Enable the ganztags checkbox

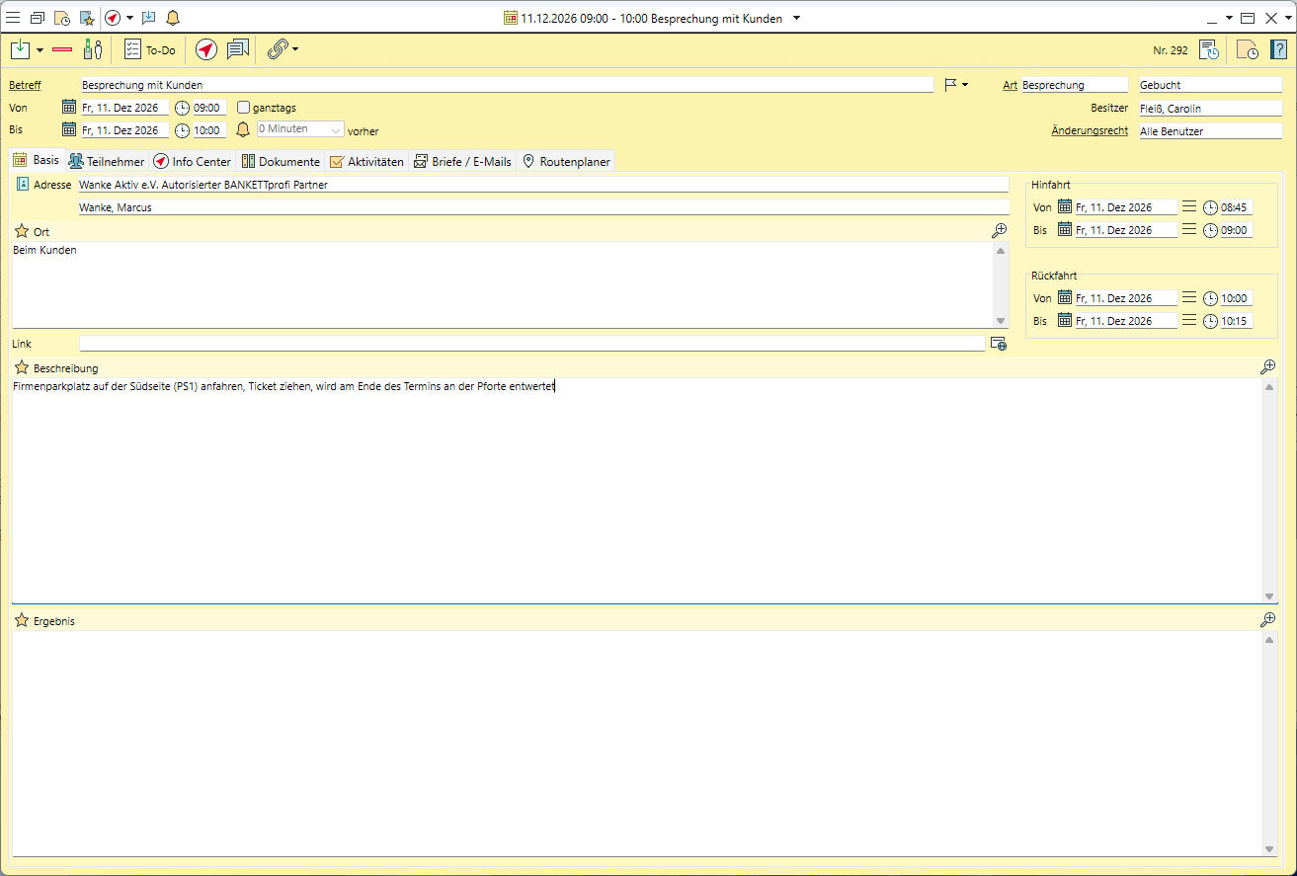click(244, 108)
